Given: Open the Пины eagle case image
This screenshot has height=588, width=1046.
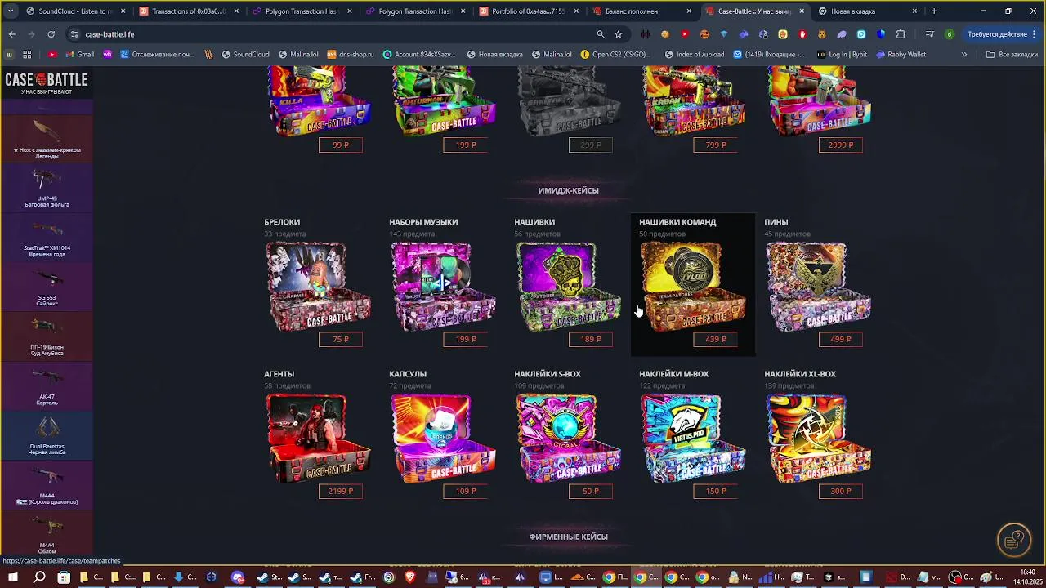Looking at the screenshot, I should point(818,286).
